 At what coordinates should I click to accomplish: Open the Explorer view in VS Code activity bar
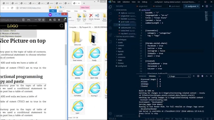click(110, 7)
